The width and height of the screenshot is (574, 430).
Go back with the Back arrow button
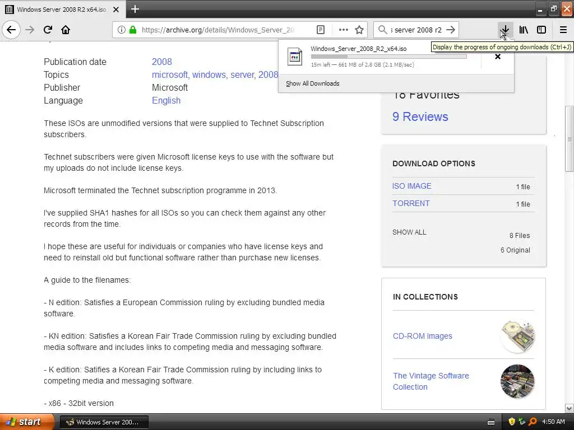click(x=11, y=30)
